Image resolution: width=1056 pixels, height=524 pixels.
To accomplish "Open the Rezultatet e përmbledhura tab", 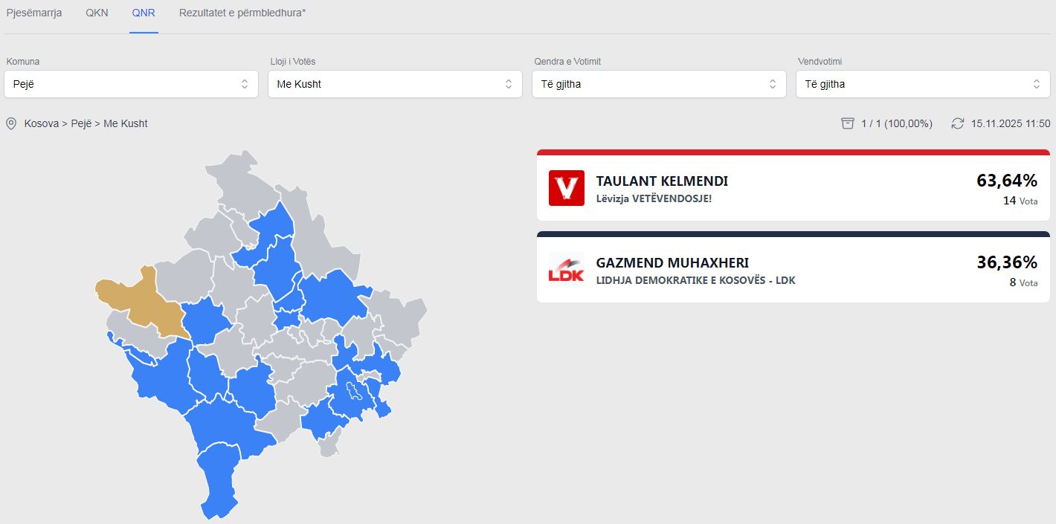I will pos(242,13).
